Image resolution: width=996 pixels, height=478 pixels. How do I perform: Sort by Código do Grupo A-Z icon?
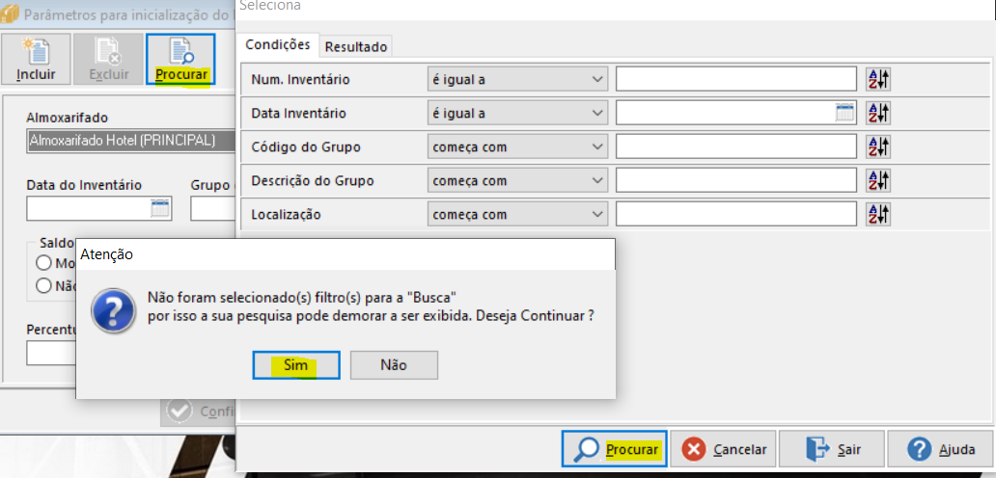878,146
